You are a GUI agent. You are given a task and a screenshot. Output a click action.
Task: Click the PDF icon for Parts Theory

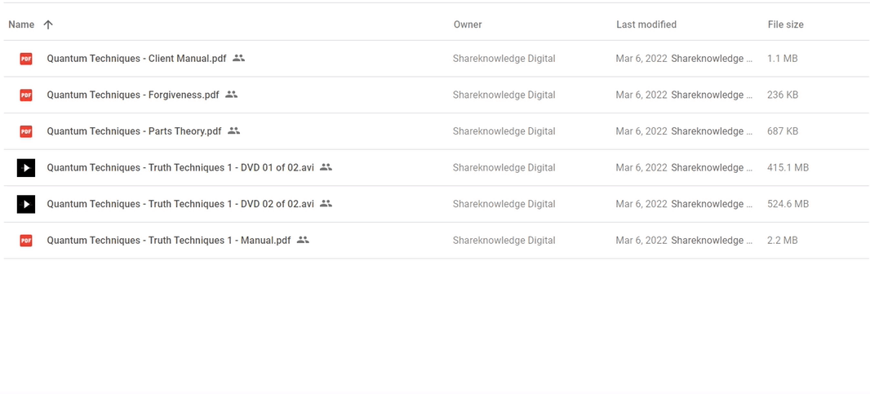point(26,131)
